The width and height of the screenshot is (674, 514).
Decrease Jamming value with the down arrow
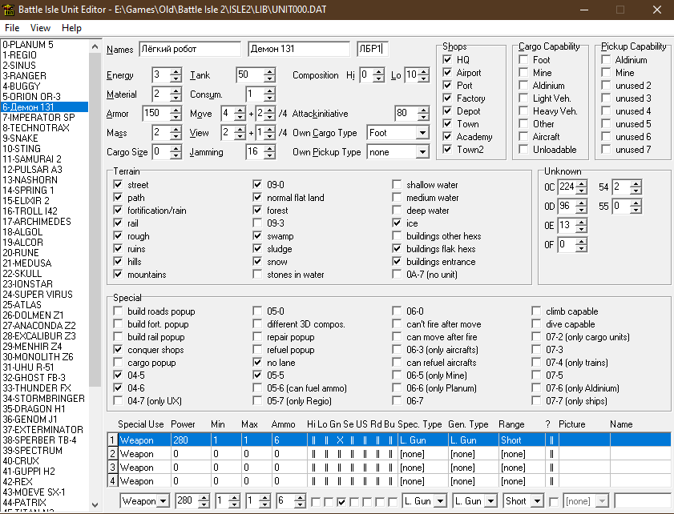coord(268,155)
